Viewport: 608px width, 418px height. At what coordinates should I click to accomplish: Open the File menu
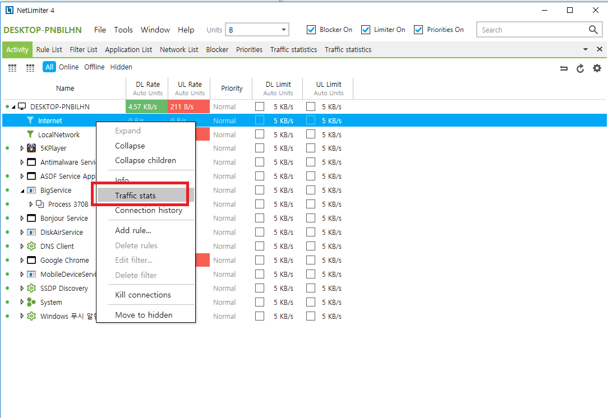point(100,30)
